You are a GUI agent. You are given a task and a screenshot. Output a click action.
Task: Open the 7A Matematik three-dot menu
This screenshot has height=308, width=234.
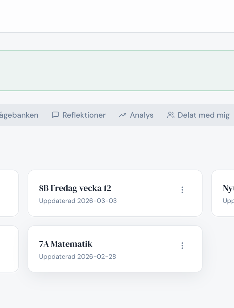coord(182,246)
